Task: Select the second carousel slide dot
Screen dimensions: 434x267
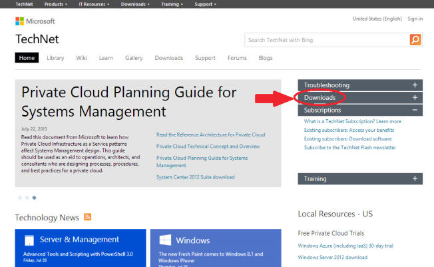Action: point(27,198)
